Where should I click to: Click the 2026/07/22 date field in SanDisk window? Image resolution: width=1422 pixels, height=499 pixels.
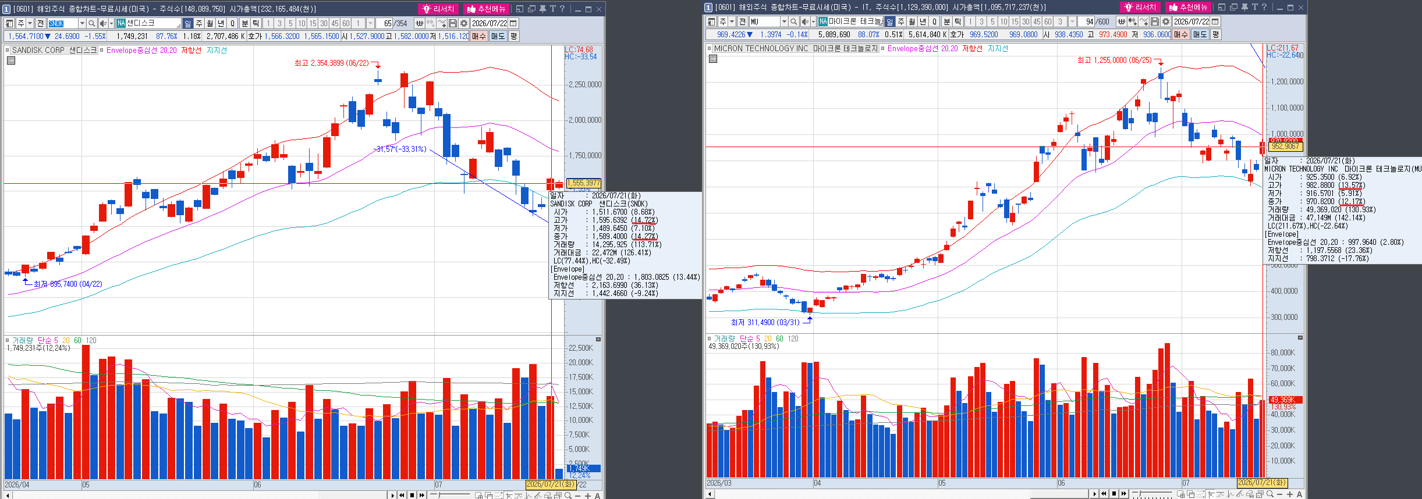489,23
